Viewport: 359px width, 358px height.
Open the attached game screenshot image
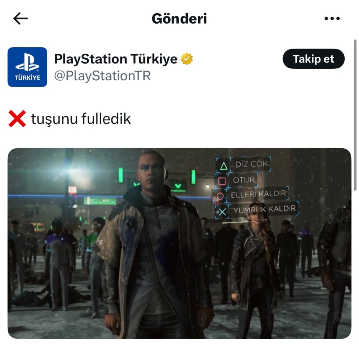coord(179,243)
